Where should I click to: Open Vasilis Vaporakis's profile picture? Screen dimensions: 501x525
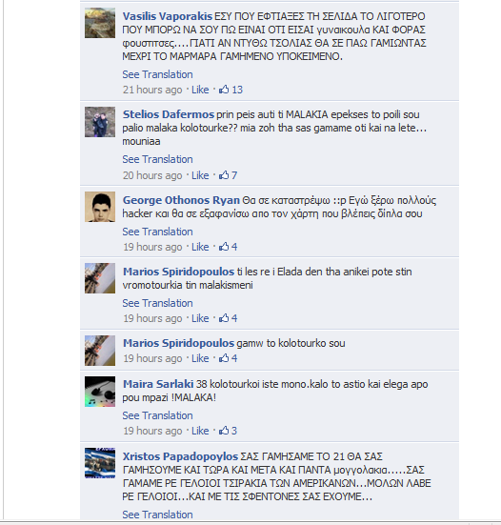[x=100, y=23]
